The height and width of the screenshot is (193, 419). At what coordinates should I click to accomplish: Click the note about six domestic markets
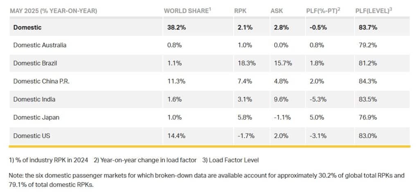pyautogui.click(x=207, y=180)
